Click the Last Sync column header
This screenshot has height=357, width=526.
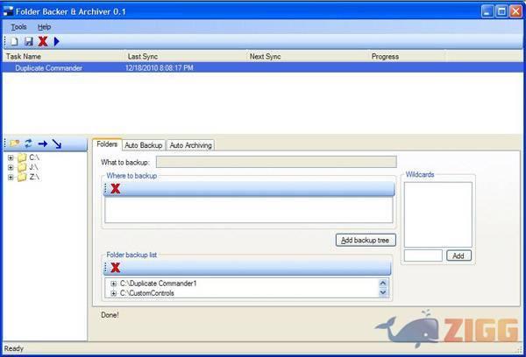[186, 56]
